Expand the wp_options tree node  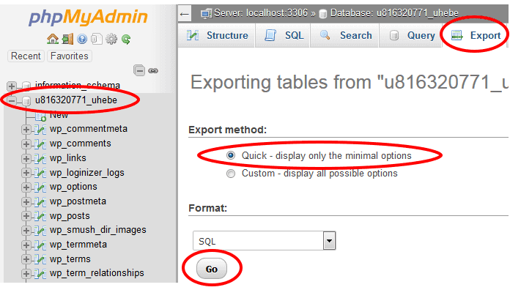[26, 187]
